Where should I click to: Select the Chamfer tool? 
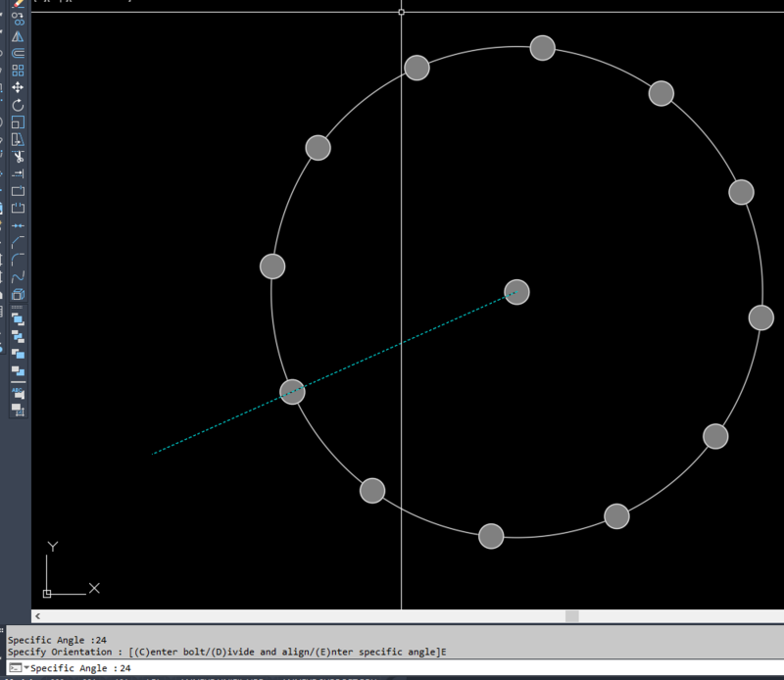click(x=18, y=242)
